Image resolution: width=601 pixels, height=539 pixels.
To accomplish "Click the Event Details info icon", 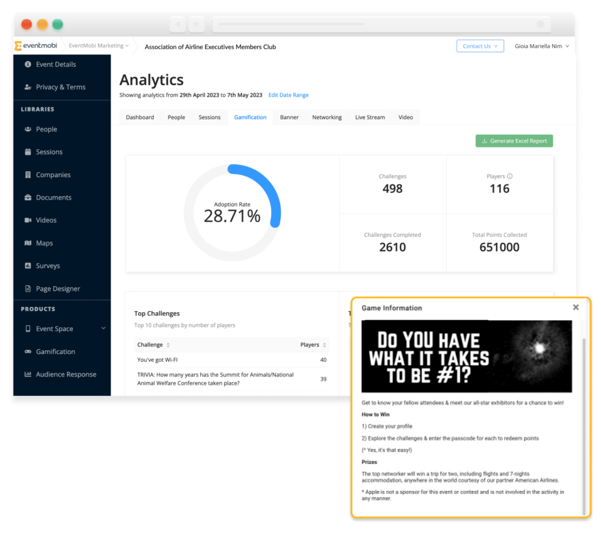I will [x=28, y=65].
